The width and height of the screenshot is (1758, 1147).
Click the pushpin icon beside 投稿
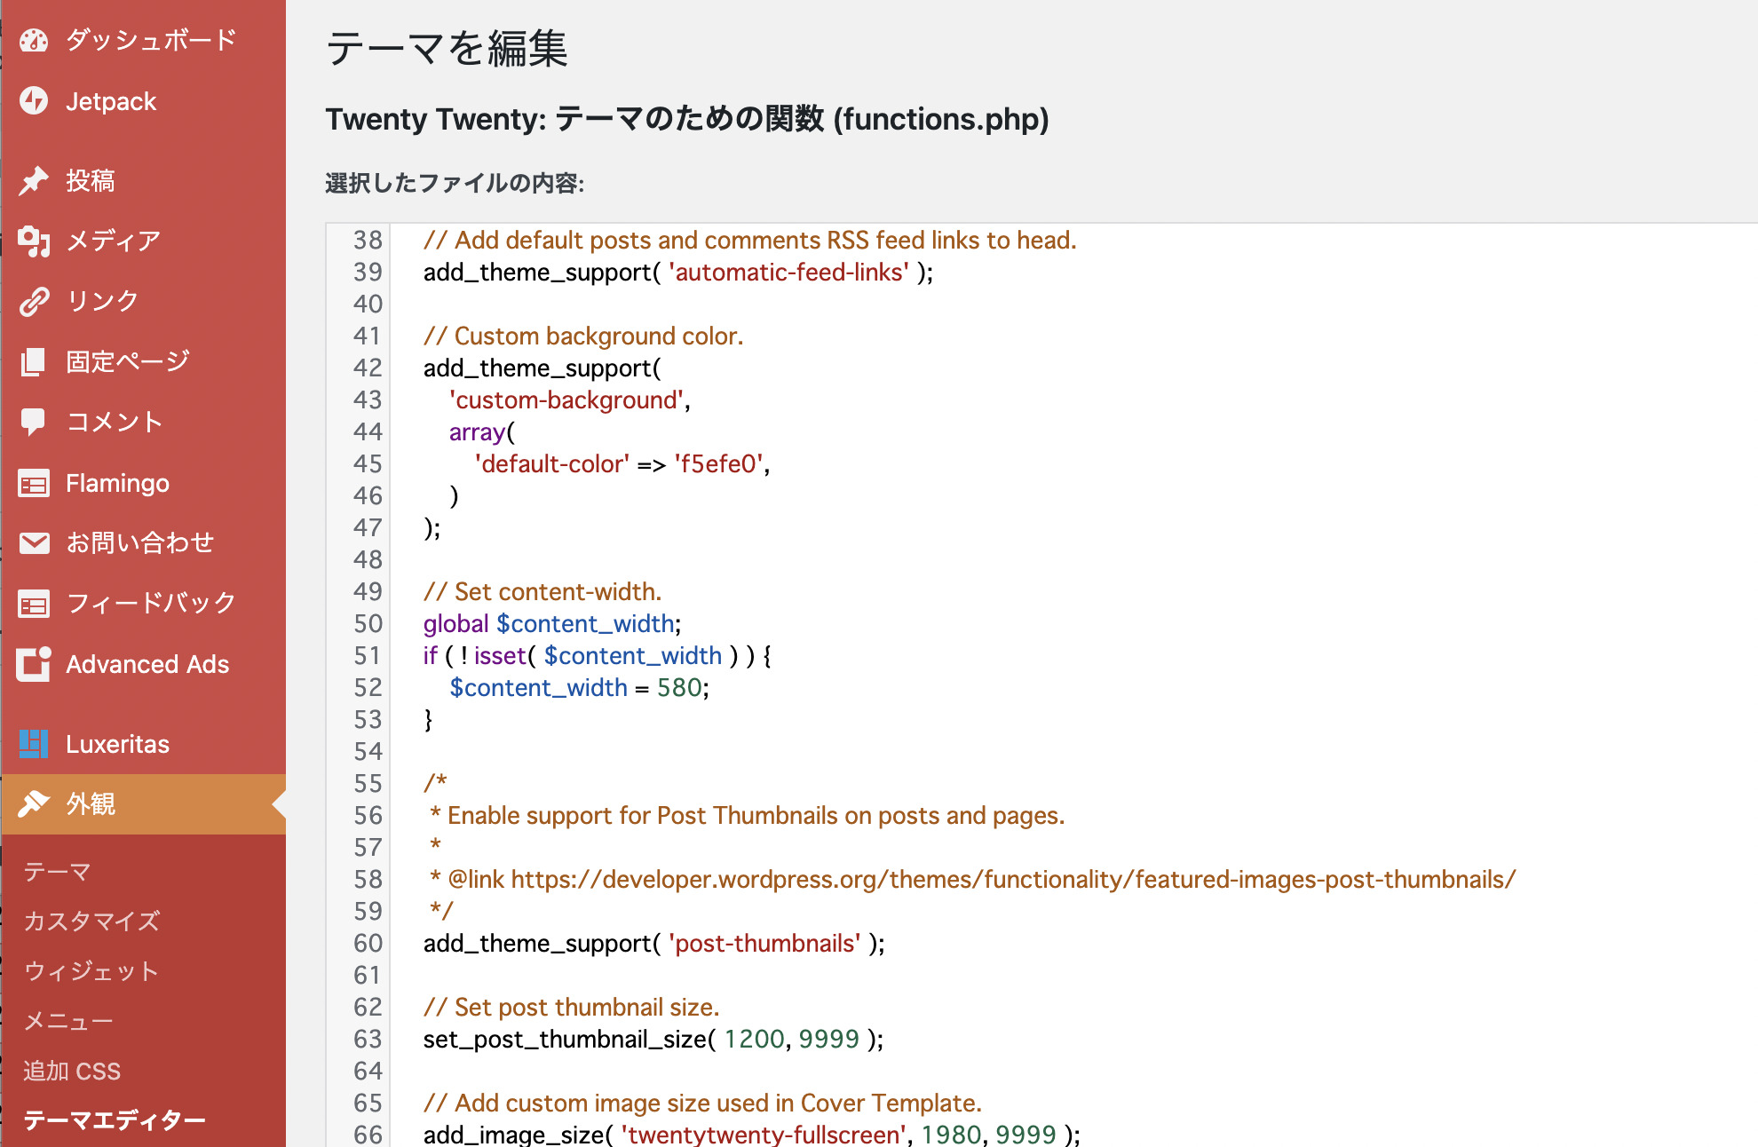click(x=34, y=180)
